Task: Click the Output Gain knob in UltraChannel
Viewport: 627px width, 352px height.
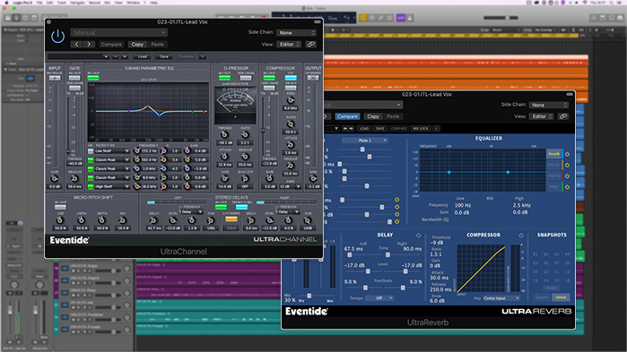Action: tap(313, 178)
